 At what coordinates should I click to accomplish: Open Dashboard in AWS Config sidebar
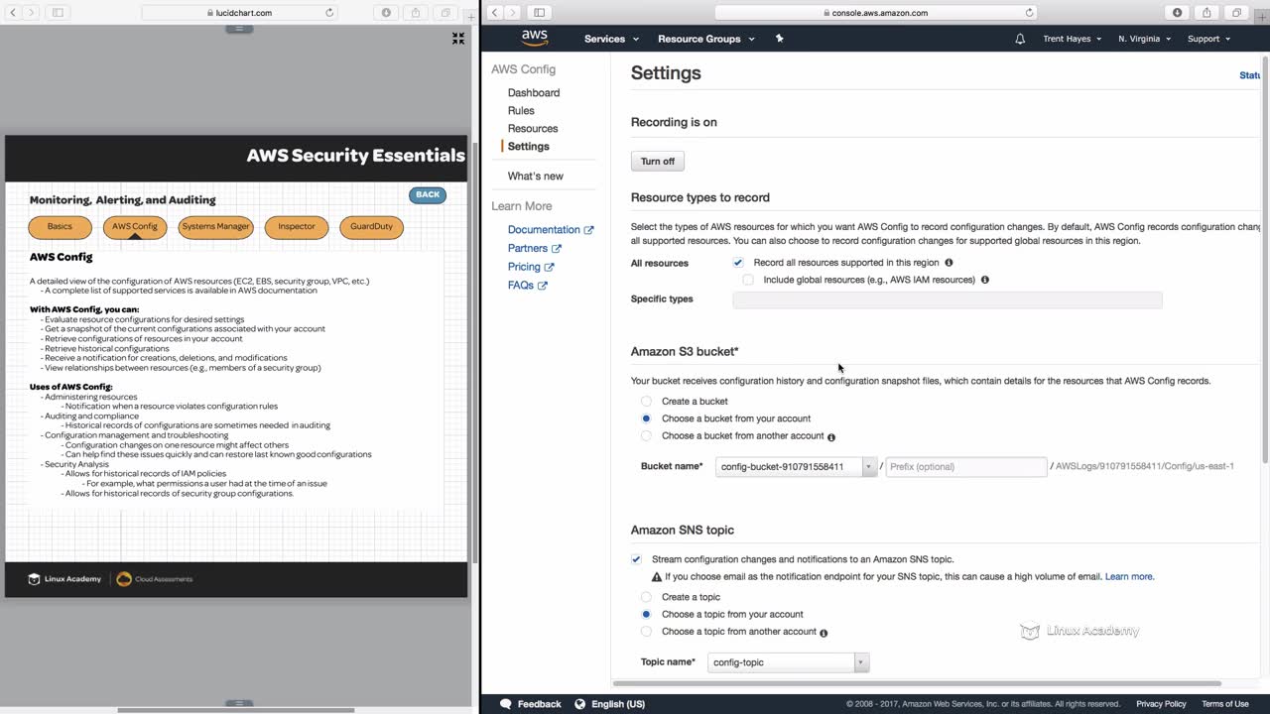[x=534, y=93]
